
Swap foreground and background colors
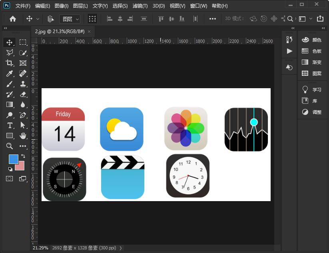point(23,156)
